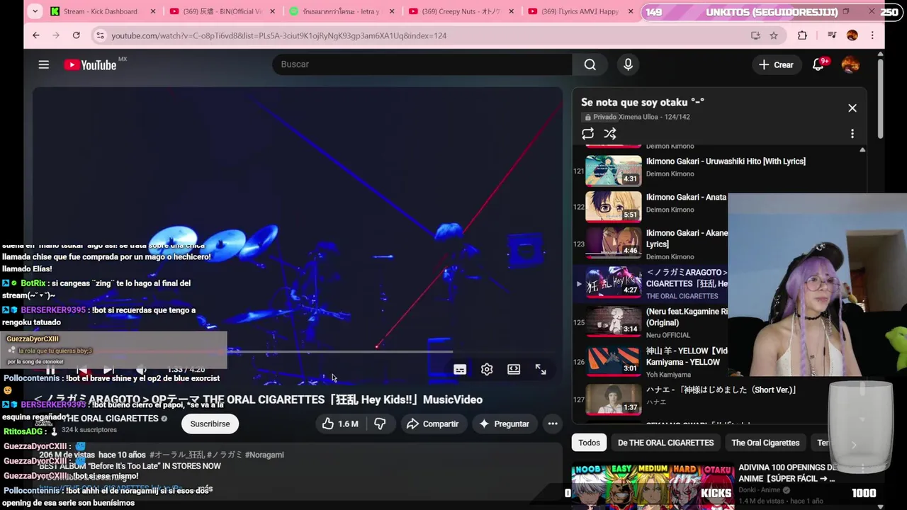Open the #Noragami hashtag link

(x=264, y=455)
